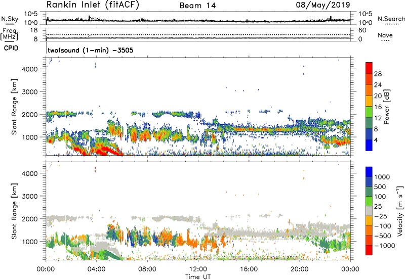Click the sky noise trace in top panel
This screenshot has width=405, height=280.
[198, 20]
